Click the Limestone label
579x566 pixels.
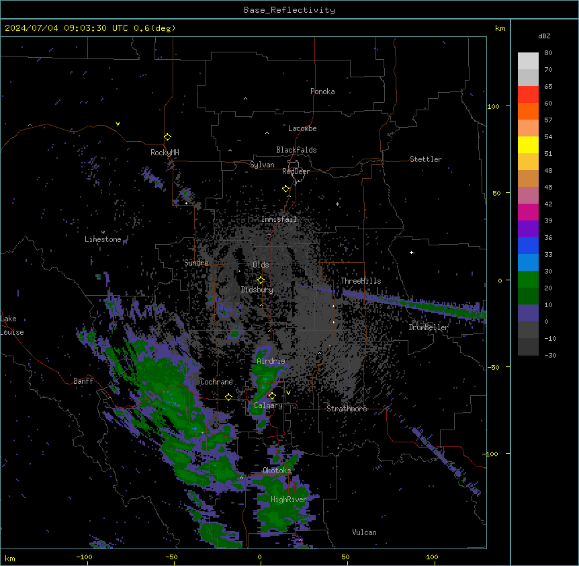(x=103, y=239)
